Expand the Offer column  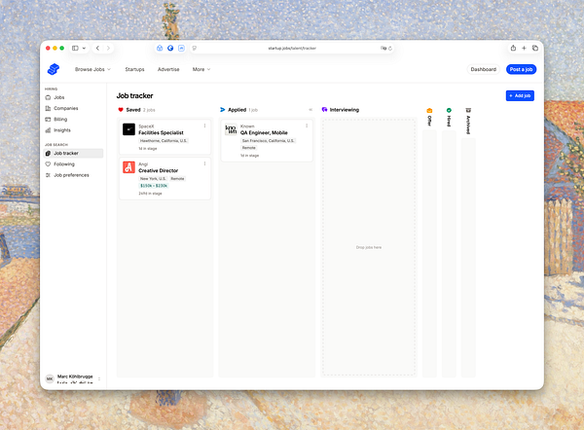click(x=429, y=118)
